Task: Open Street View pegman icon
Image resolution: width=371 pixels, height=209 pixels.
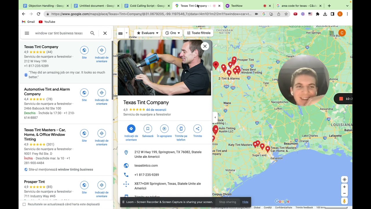Action: coord(344,201)
